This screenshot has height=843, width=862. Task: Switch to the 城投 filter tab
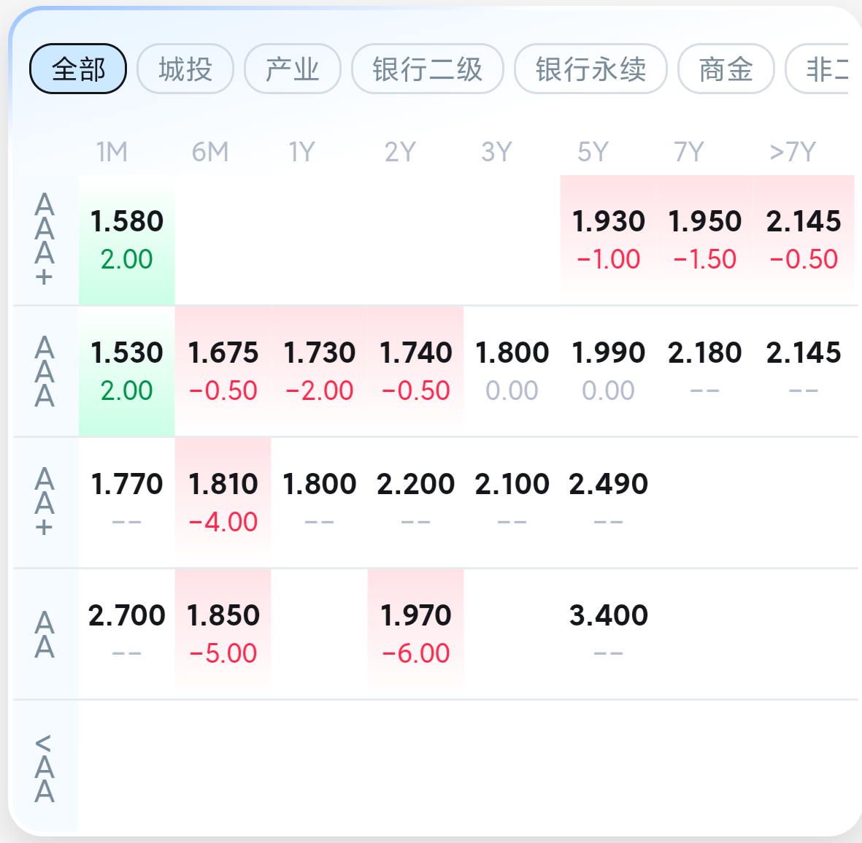coord(185,69)
